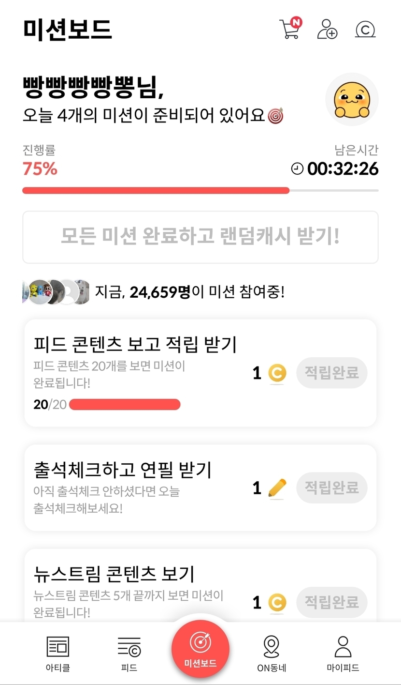The height and width of the screenshot is (685, 401).
Task: Tap the red 미션보드 center button
Action: pos(200,648)
